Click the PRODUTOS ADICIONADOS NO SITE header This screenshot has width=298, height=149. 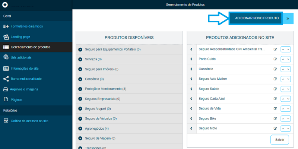(240, 38)
